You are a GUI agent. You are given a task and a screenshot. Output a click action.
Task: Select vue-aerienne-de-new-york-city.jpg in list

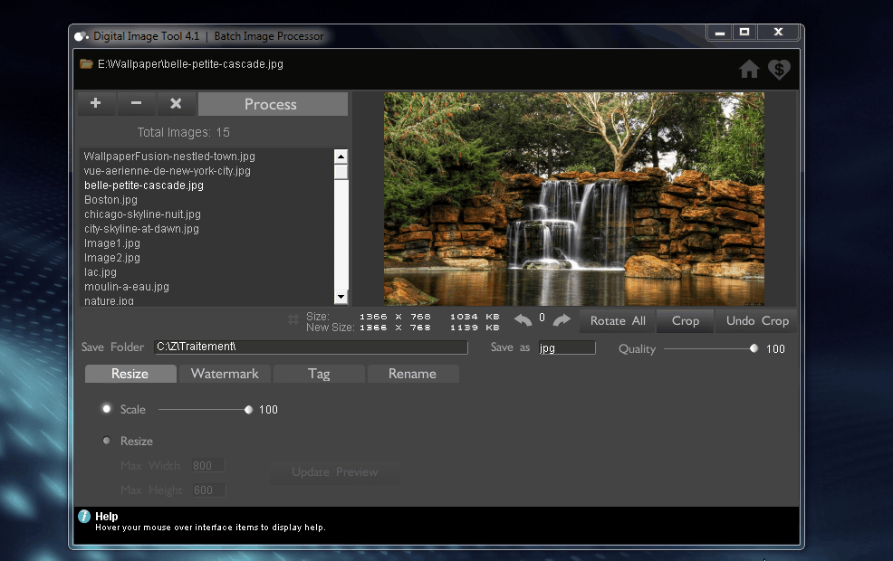[x=167, y=171]
